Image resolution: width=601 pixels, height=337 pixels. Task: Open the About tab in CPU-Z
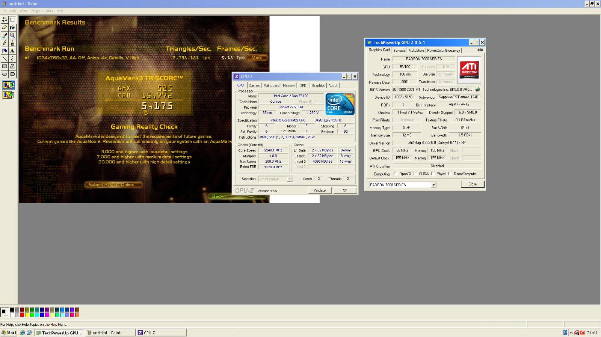click(333, 85)
